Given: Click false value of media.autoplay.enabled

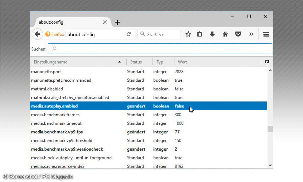Looking at the screenshot, I should [x=179, y=106].
